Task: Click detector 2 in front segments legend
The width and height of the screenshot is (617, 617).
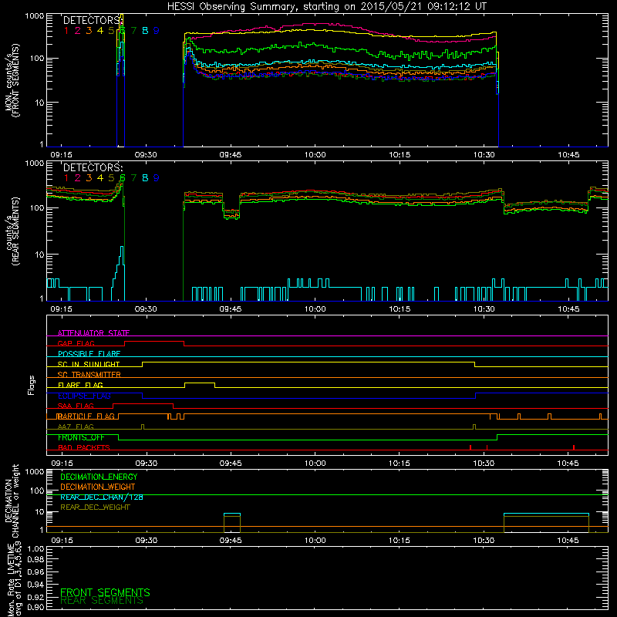Action: 78,31
